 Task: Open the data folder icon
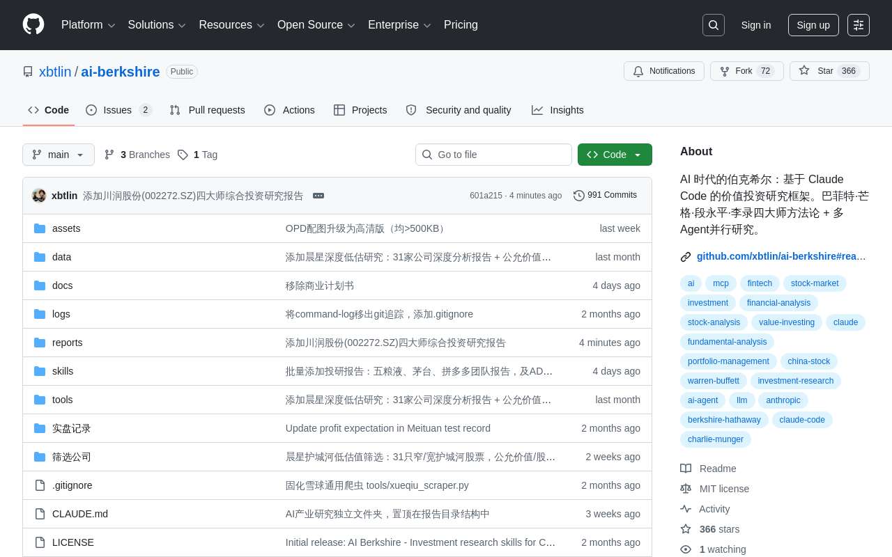[40, 257]
